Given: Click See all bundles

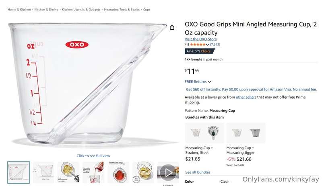Looking at the screenshot, I should [x=198, y=172].
